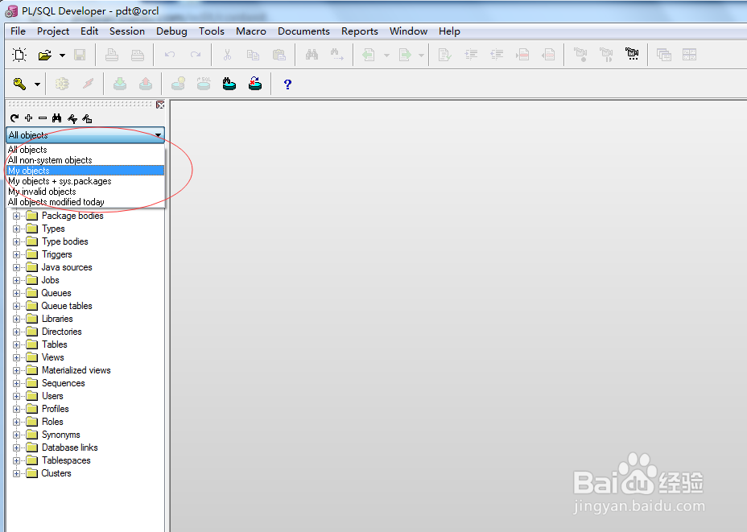
Task: Select the Synonyms tree item
Action: pos(61,435)
